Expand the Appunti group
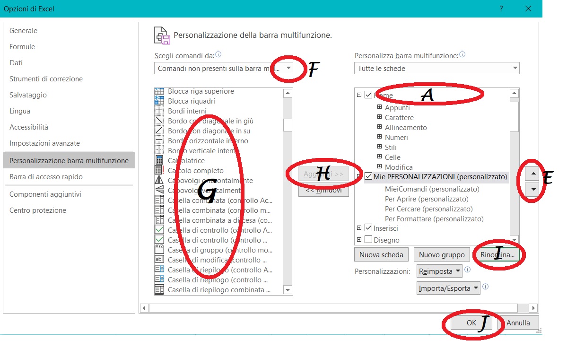This screenshot has height=349, width=567. tap(379, 107)
